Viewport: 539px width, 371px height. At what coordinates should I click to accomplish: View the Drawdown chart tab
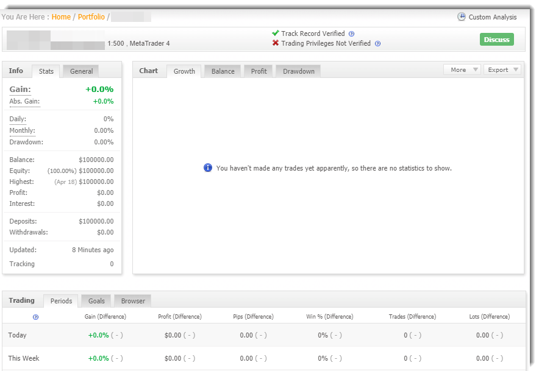click(299, 71)
